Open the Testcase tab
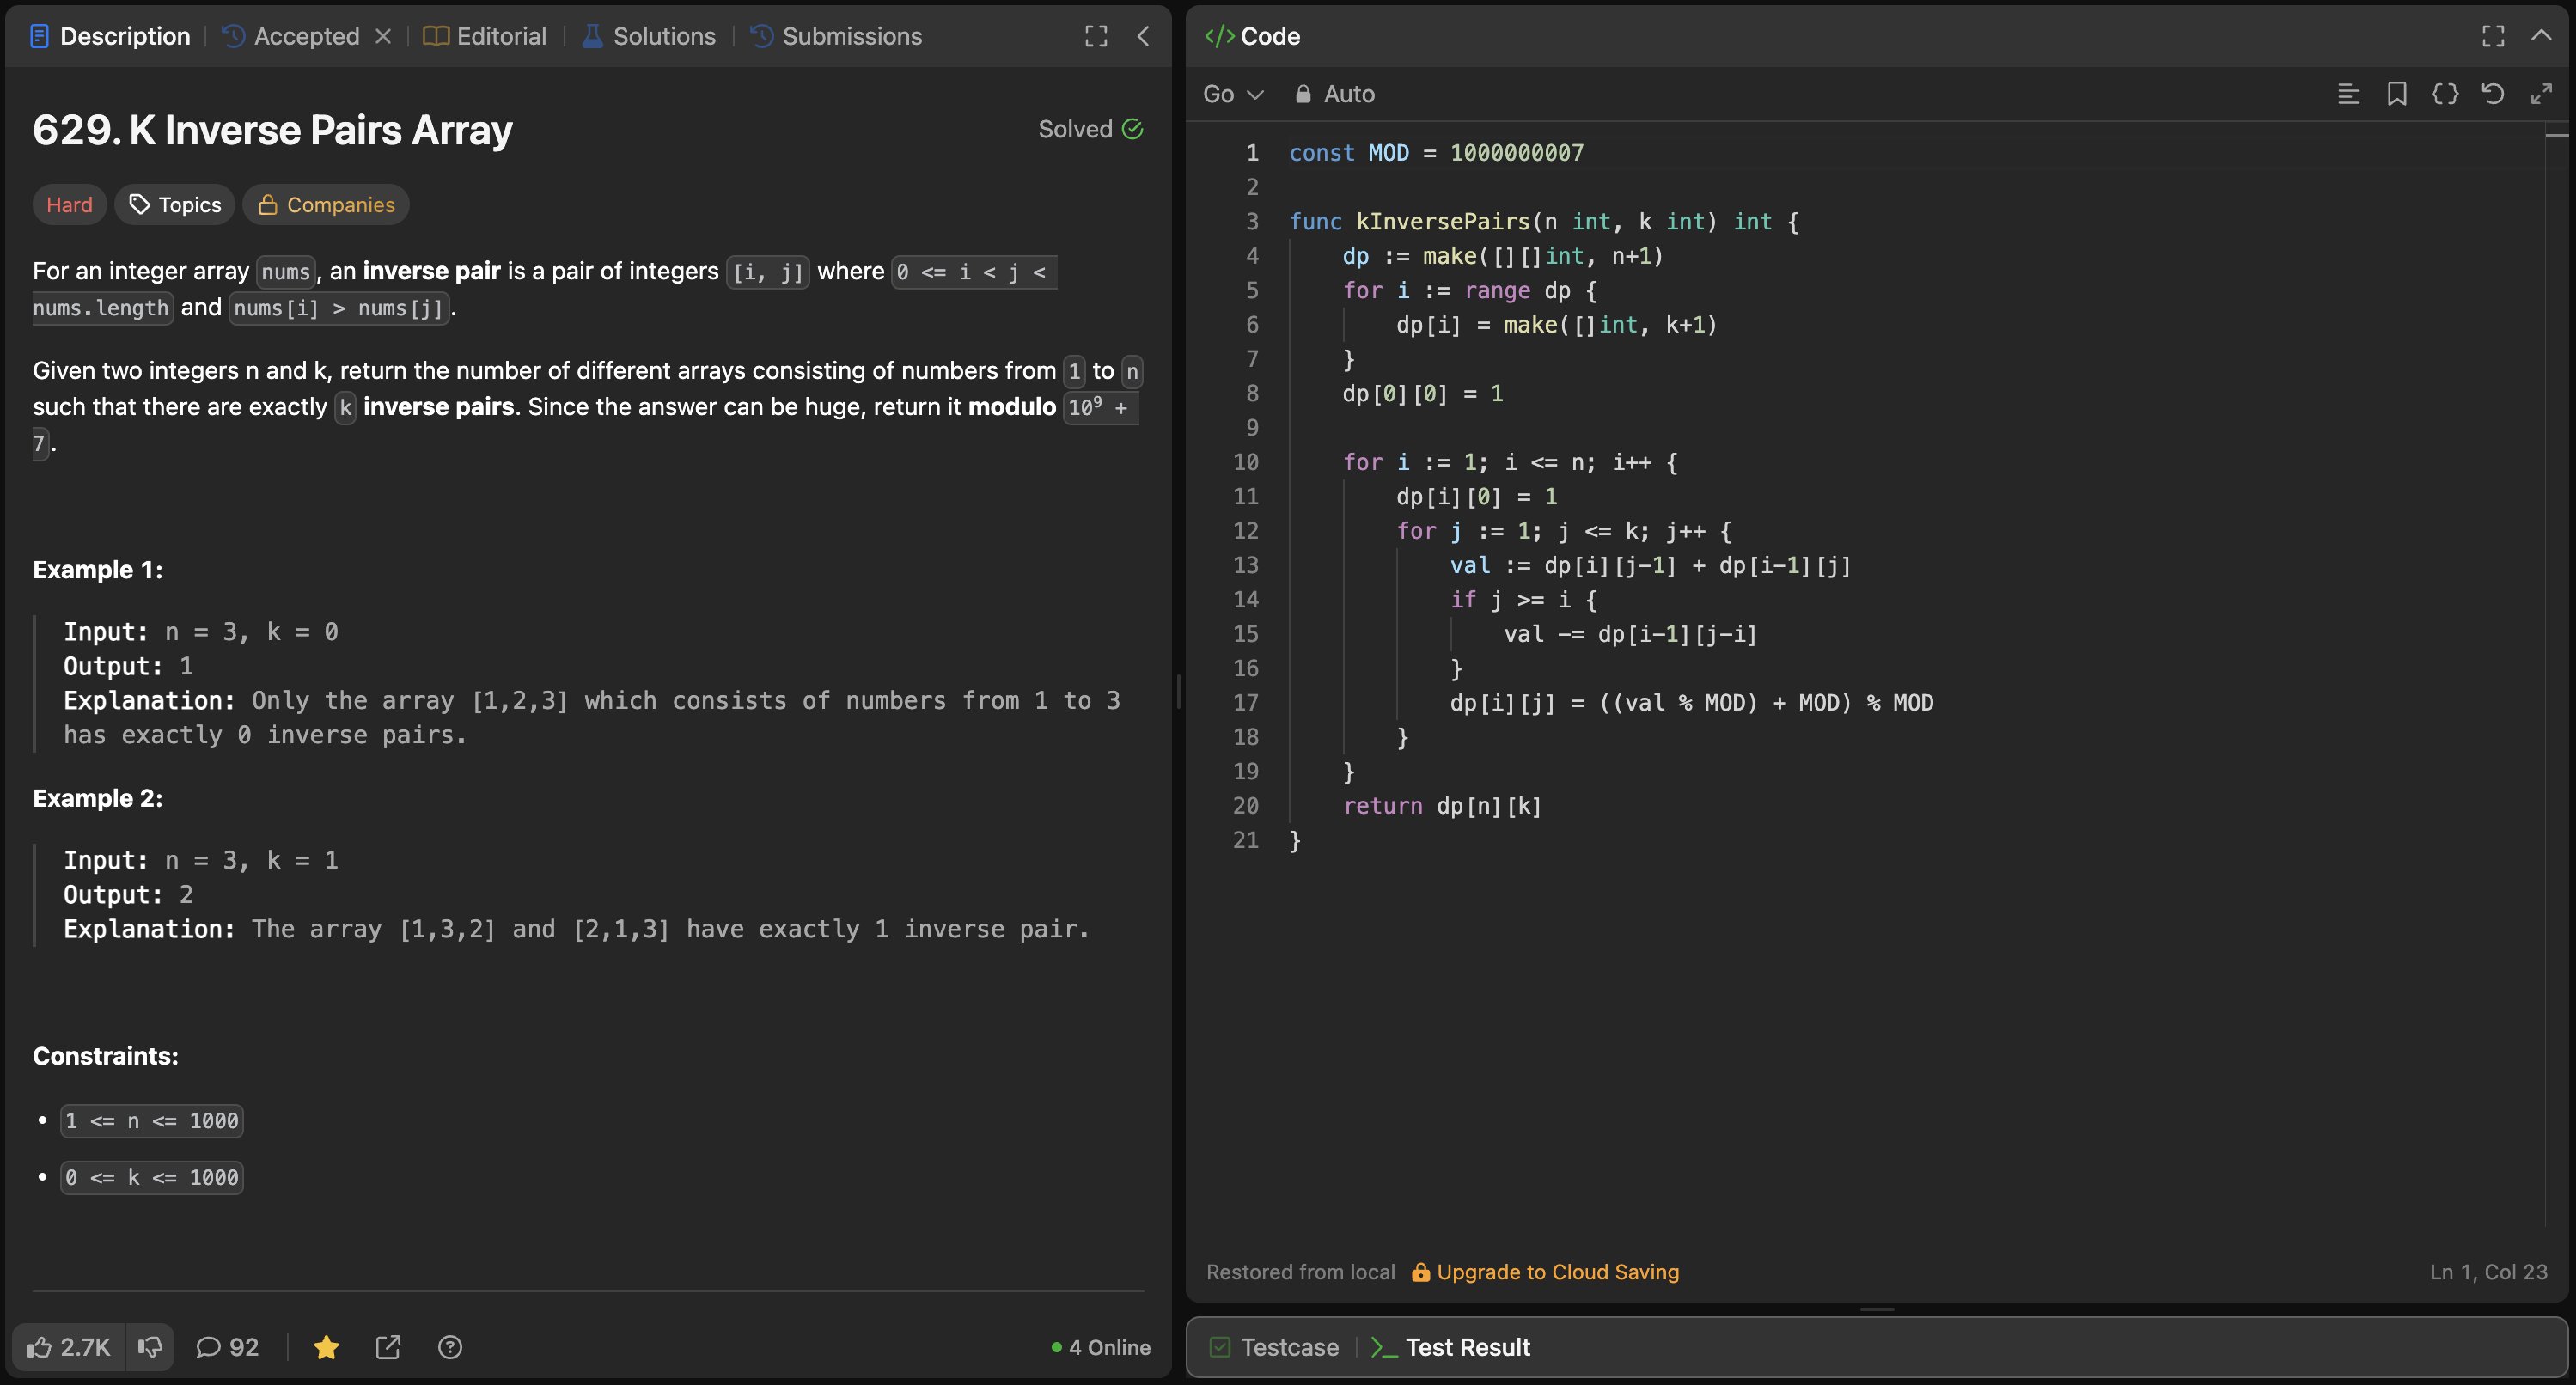This screenshot has height=1385, width=2576. pyautogui.click(x=1274, y=1347)
